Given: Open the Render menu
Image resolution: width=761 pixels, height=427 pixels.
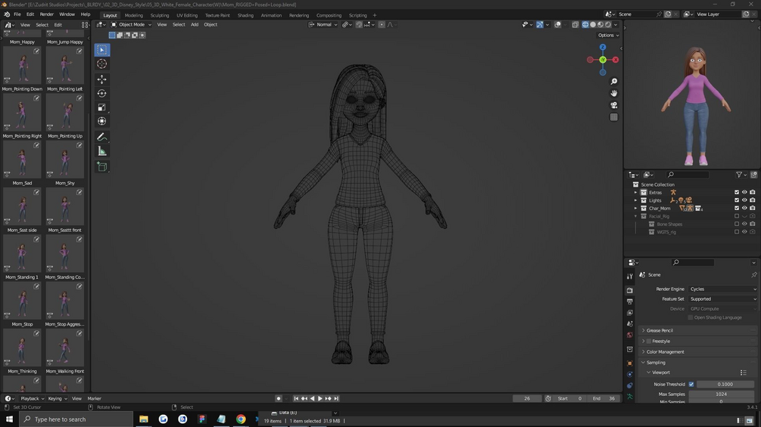Looking at the screenshot, I should click(x=46, y=14).
